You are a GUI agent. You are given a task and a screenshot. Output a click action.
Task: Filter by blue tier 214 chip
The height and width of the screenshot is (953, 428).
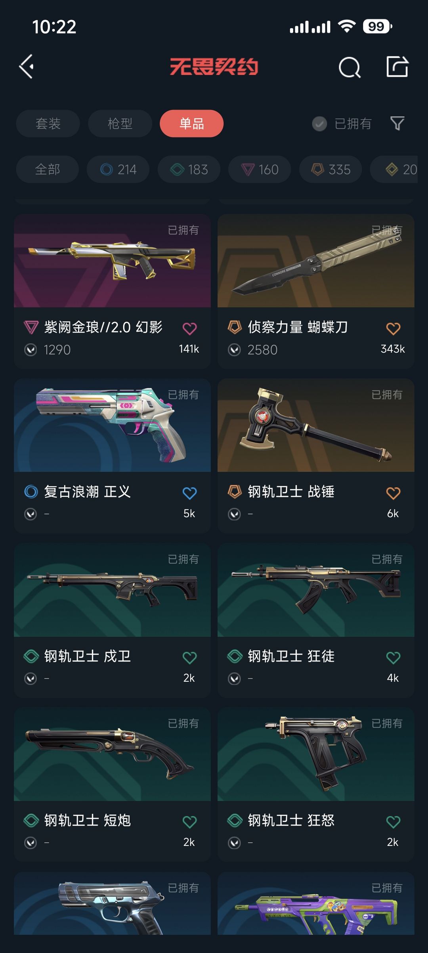coord(118,169)
